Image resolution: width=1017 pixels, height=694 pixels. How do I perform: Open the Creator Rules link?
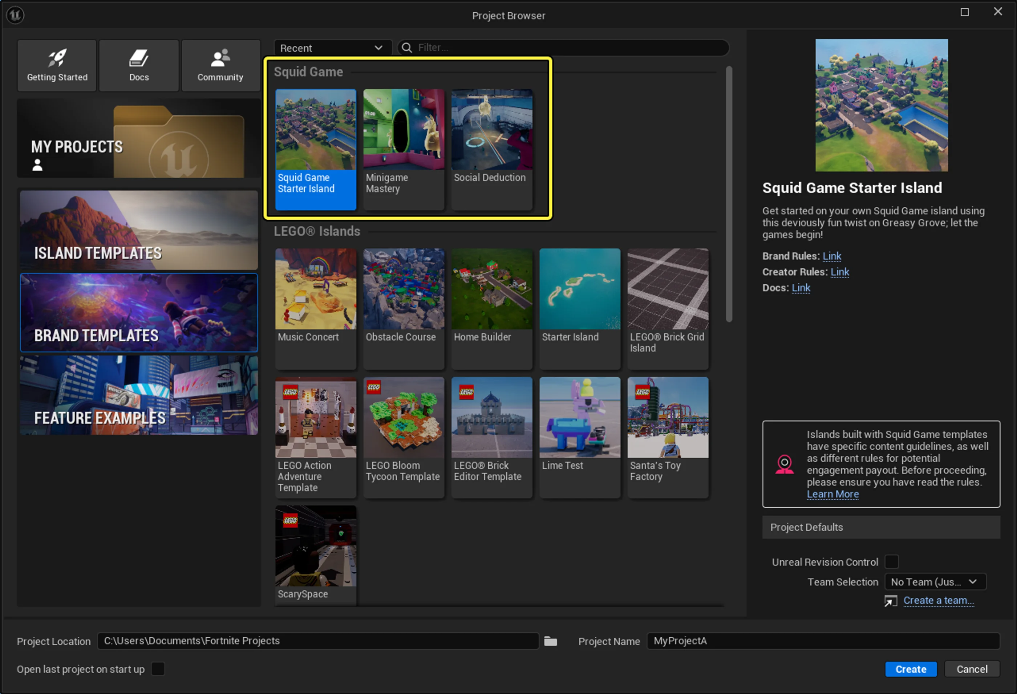point(840,272)
